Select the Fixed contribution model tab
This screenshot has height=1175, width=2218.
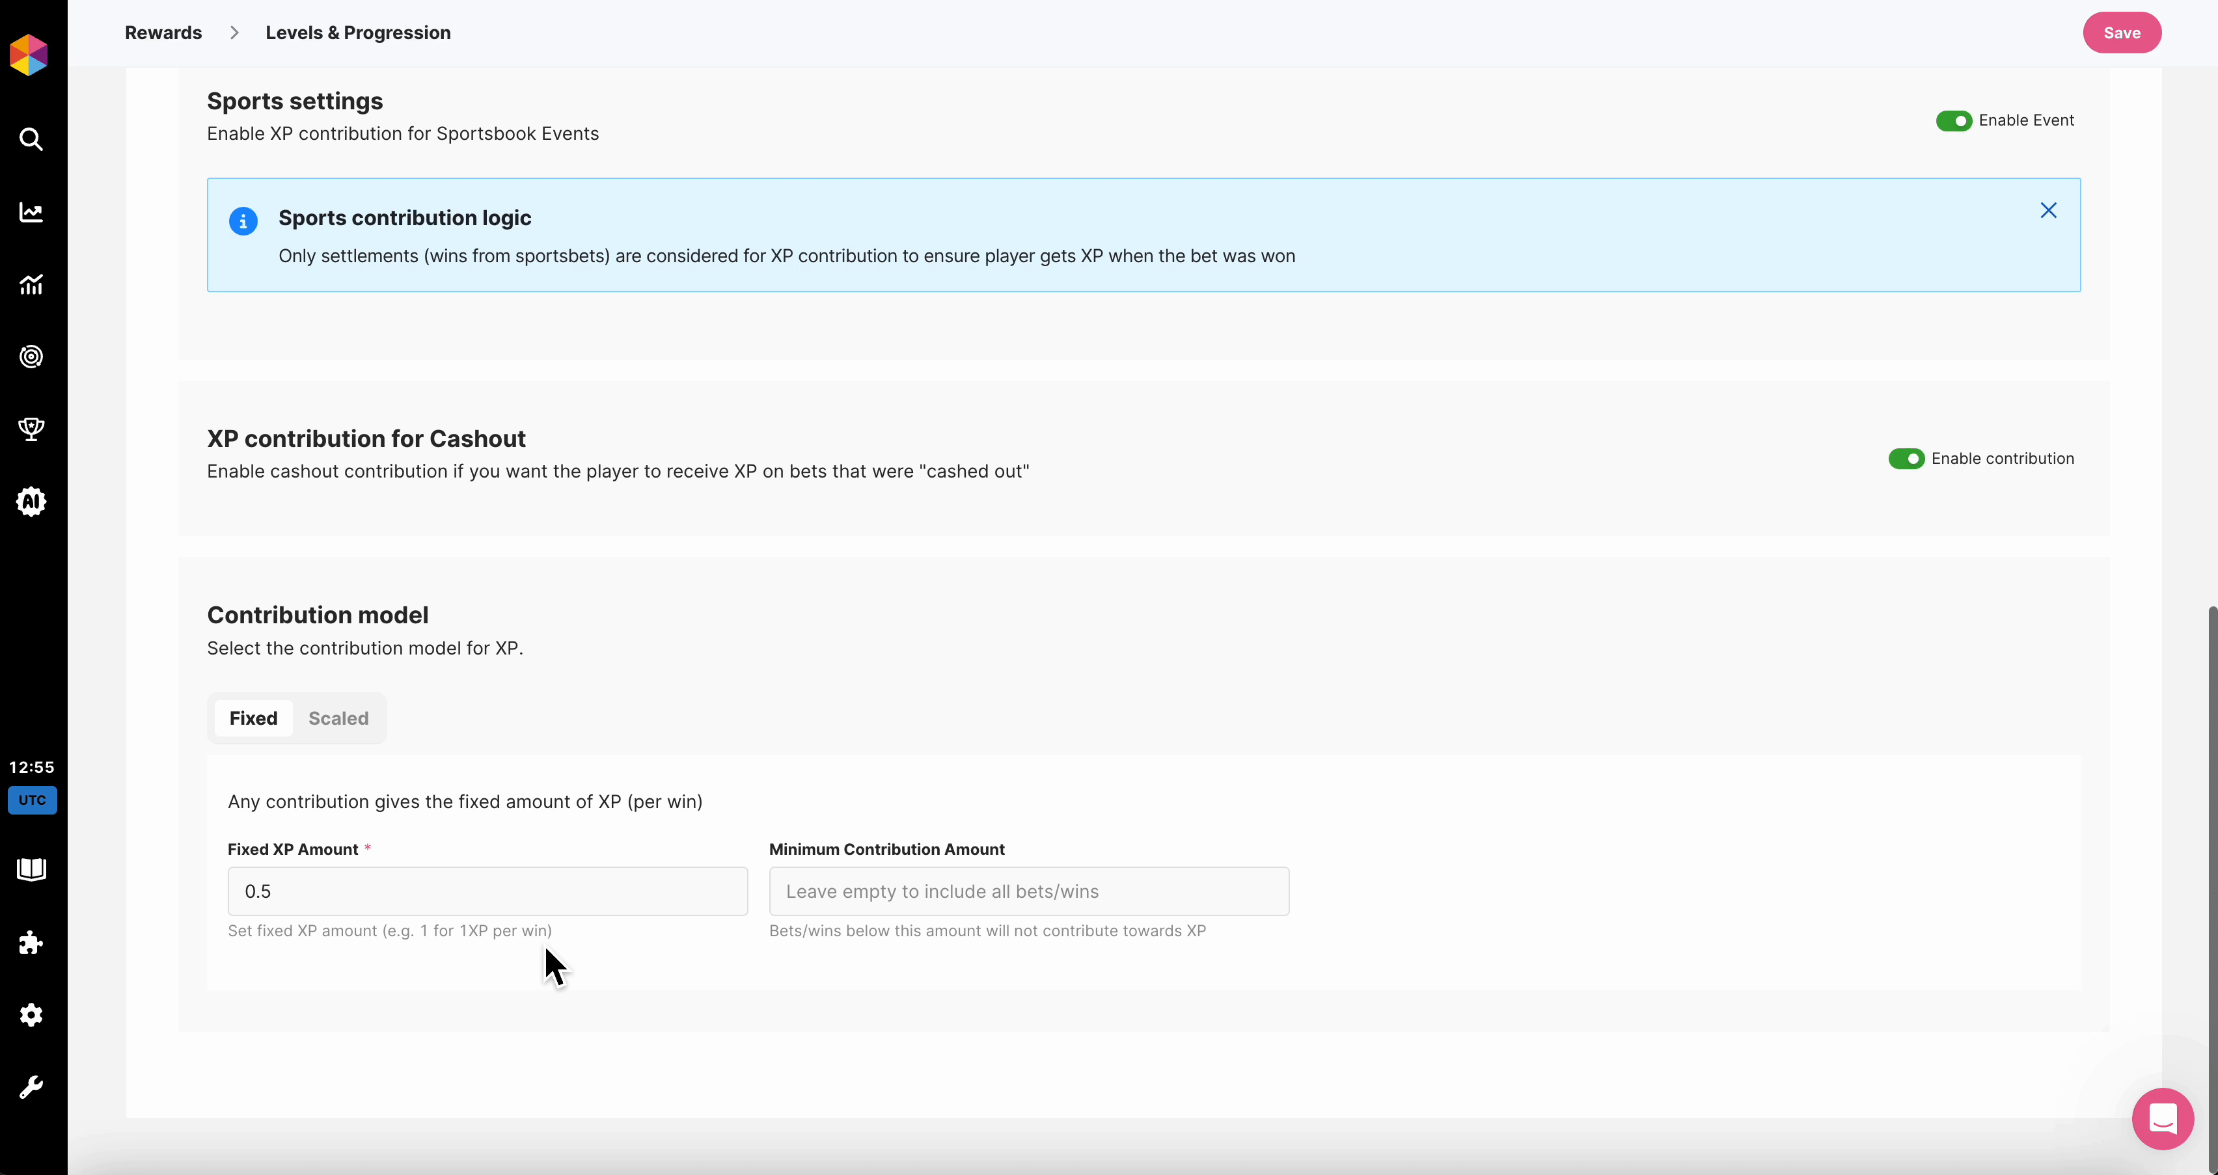(253, 718)
